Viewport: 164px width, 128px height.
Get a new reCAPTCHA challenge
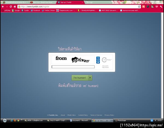(98, 58)
